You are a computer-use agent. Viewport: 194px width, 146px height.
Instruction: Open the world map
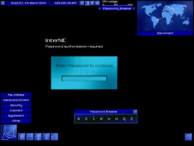(165, 16)
